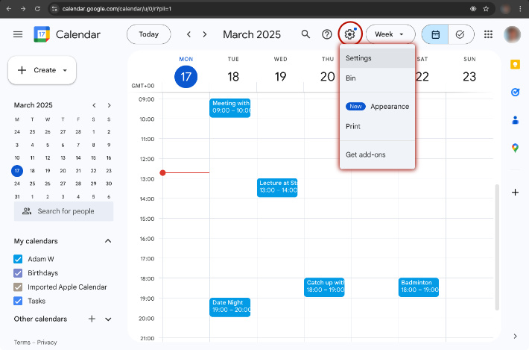The image size is (529, 350).
Task: Open Google Maps side panel icon
Action: [515, 148]
